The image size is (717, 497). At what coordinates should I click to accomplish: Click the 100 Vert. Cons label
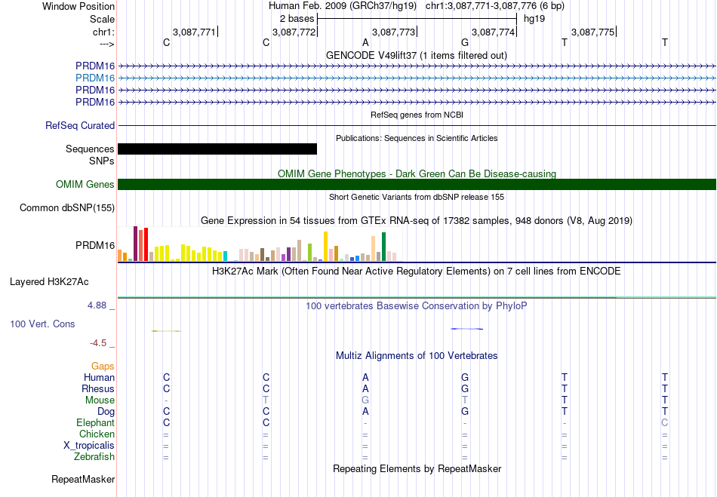42,324
